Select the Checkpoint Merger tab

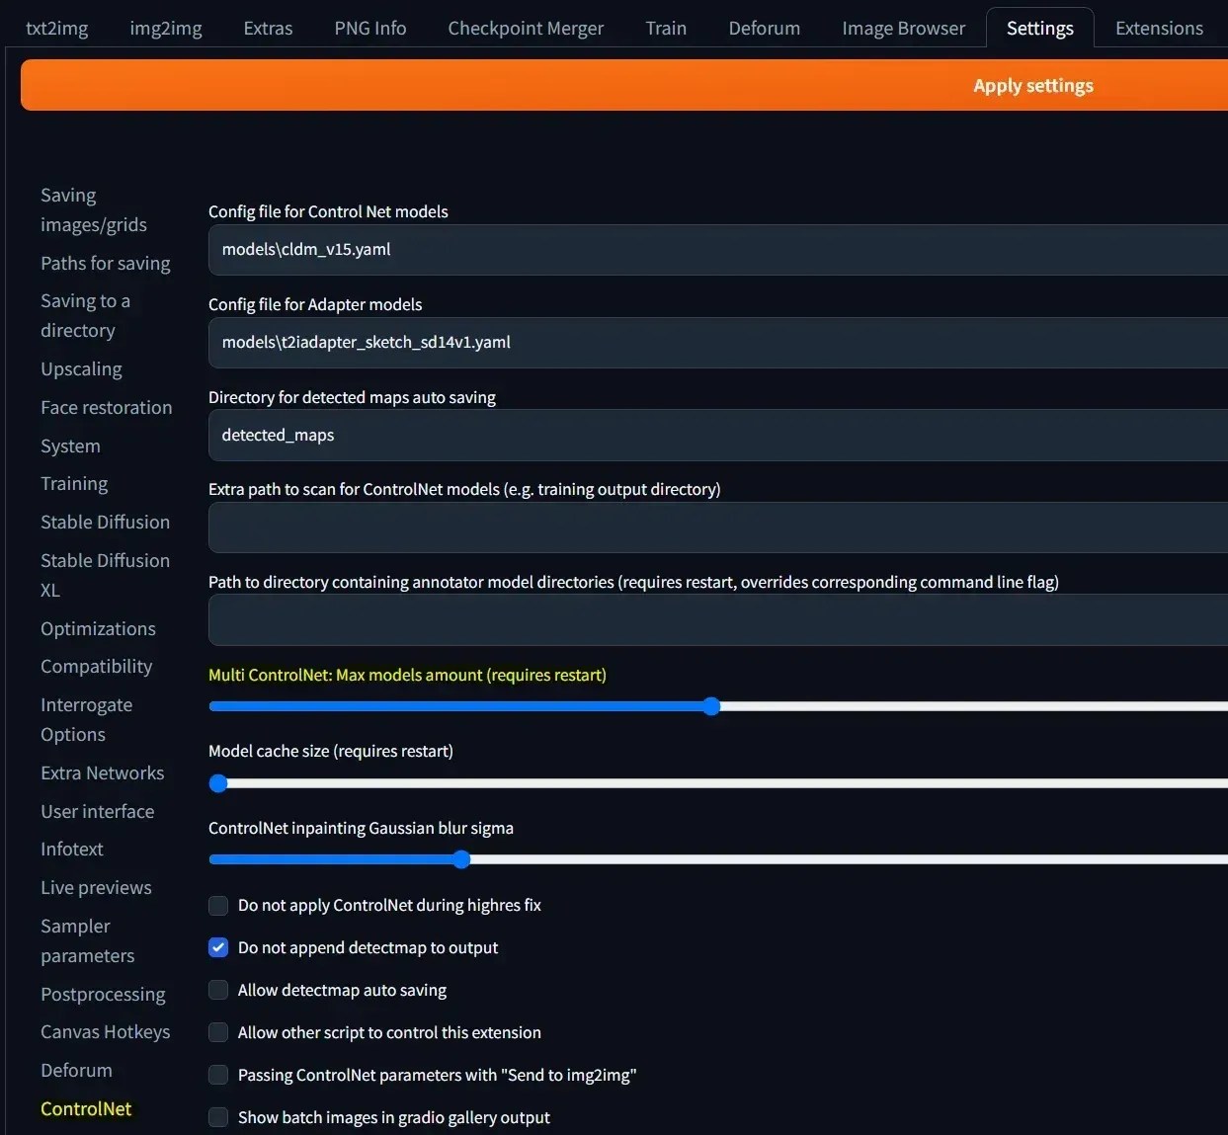click(x=526, y=28)
